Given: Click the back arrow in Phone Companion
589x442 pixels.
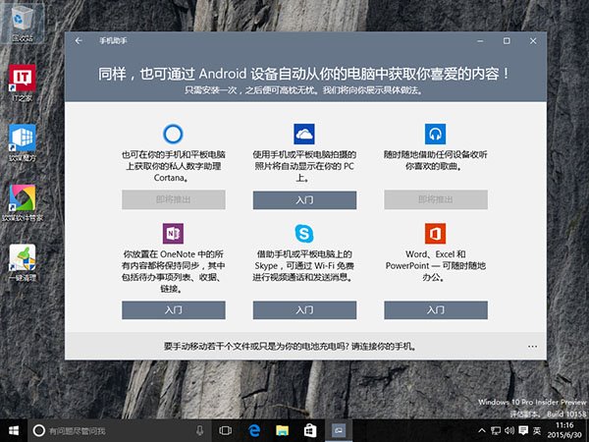Looking at the screenshot, I should pyautogui.click(x=79, y=40).
